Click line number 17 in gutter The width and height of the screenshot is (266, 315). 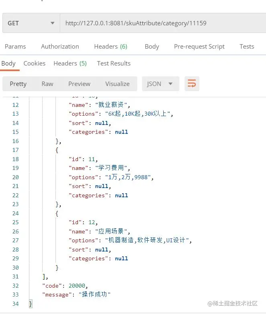pos(15,150)
